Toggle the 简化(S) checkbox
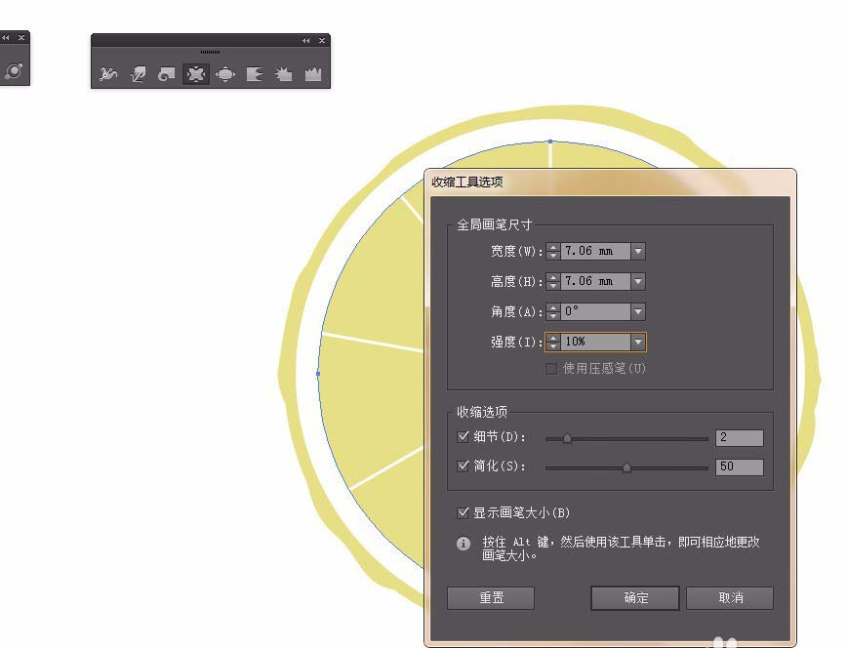This screenshot has width=847, height=648. [463, 466]
